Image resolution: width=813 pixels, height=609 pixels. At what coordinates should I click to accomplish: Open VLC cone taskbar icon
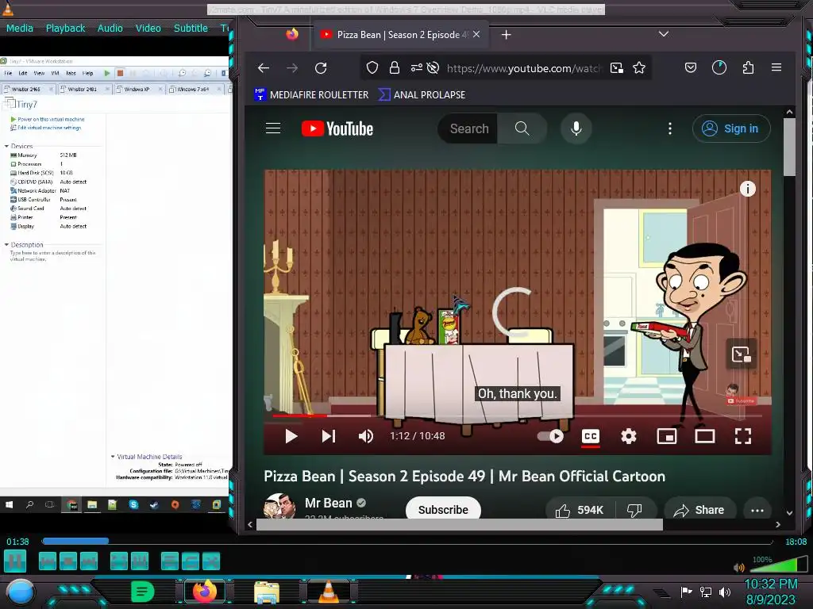(328, 592)
